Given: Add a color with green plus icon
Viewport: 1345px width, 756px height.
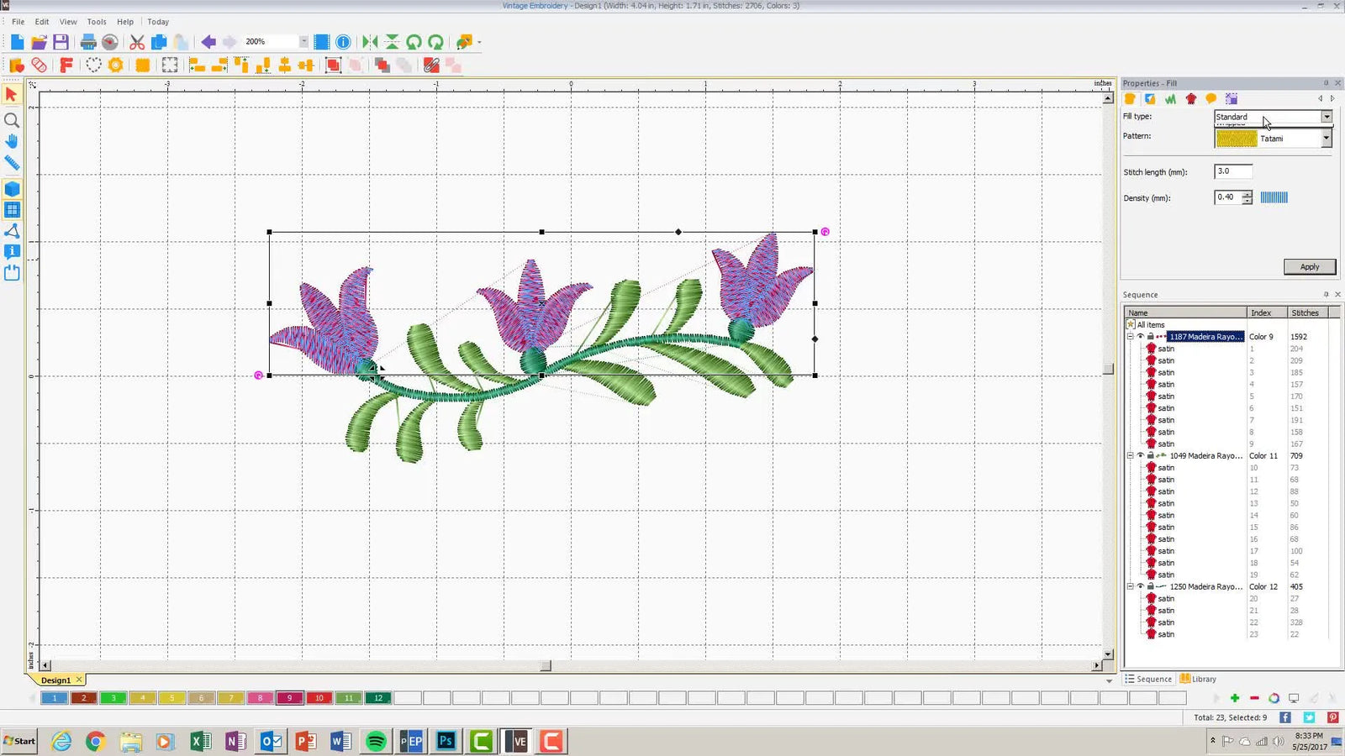Looking at the screenshot, I should tap(1234, 698).
